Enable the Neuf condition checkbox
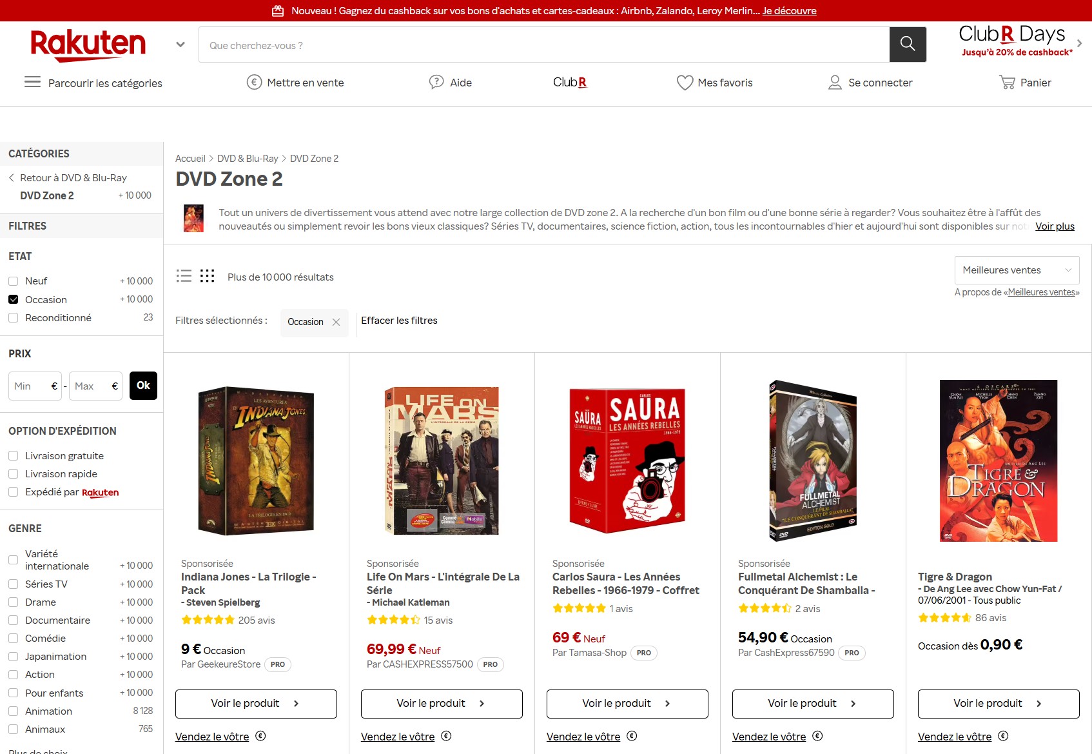Viewport: 1092px width, 754px height. pos(13,281)
